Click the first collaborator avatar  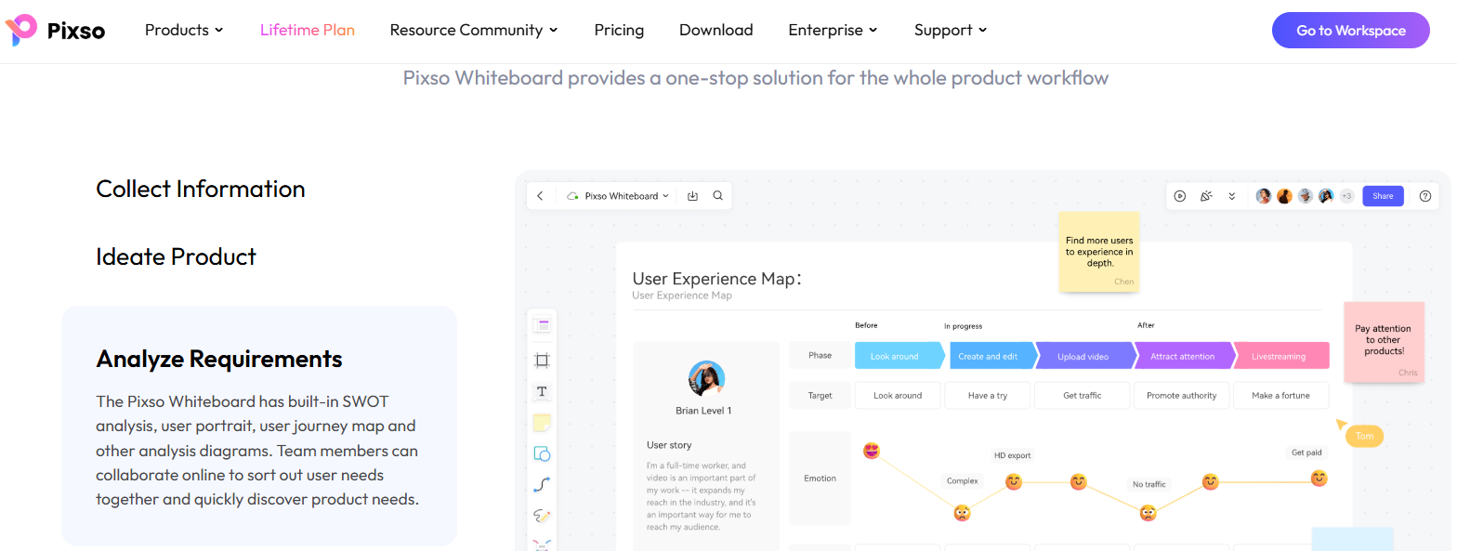(1264, 196)
